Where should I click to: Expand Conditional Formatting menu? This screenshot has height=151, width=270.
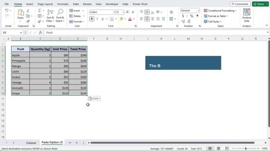coord(220,10)
